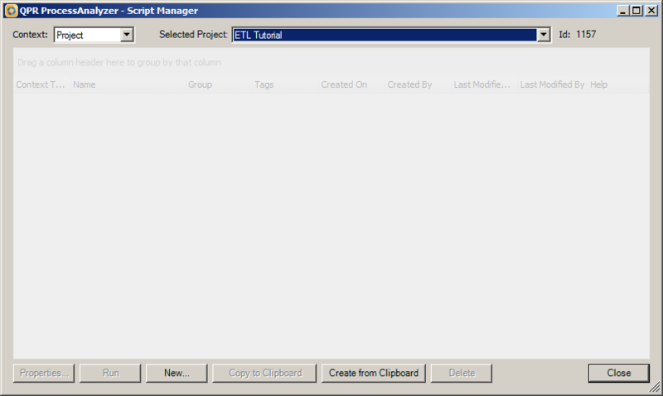Maximize the Script Manager window
Image resolution: width=663 pixels, height=396 pixels.
pyautogui.click(x=636, y=11)
